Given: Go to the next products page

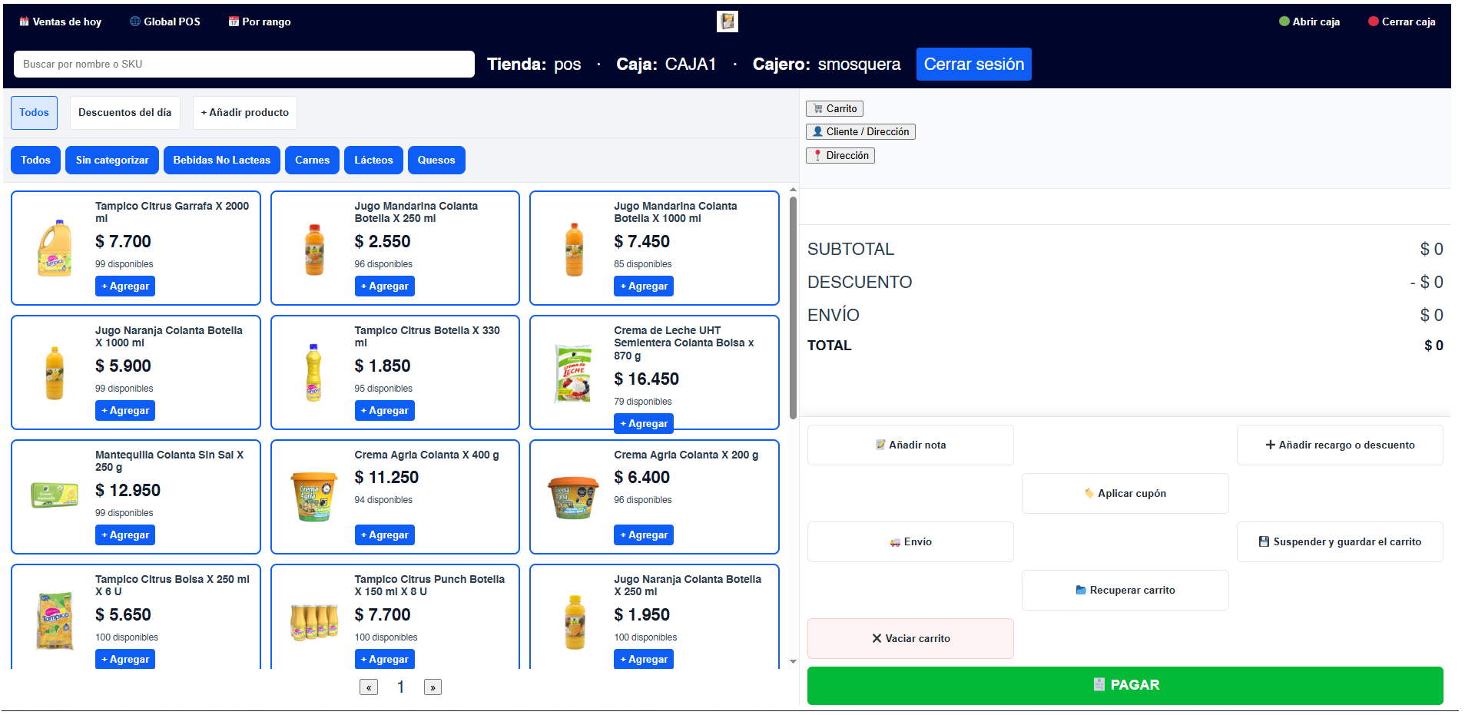Looking at the screenshot, I should pos(433,687).
